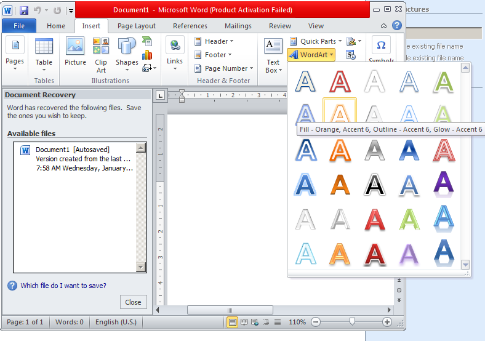Image resolution: width=485 pixels, height=341 pixels.
Task: Select the red outline WordArt in top row
Action: click(x=340, y=82)
